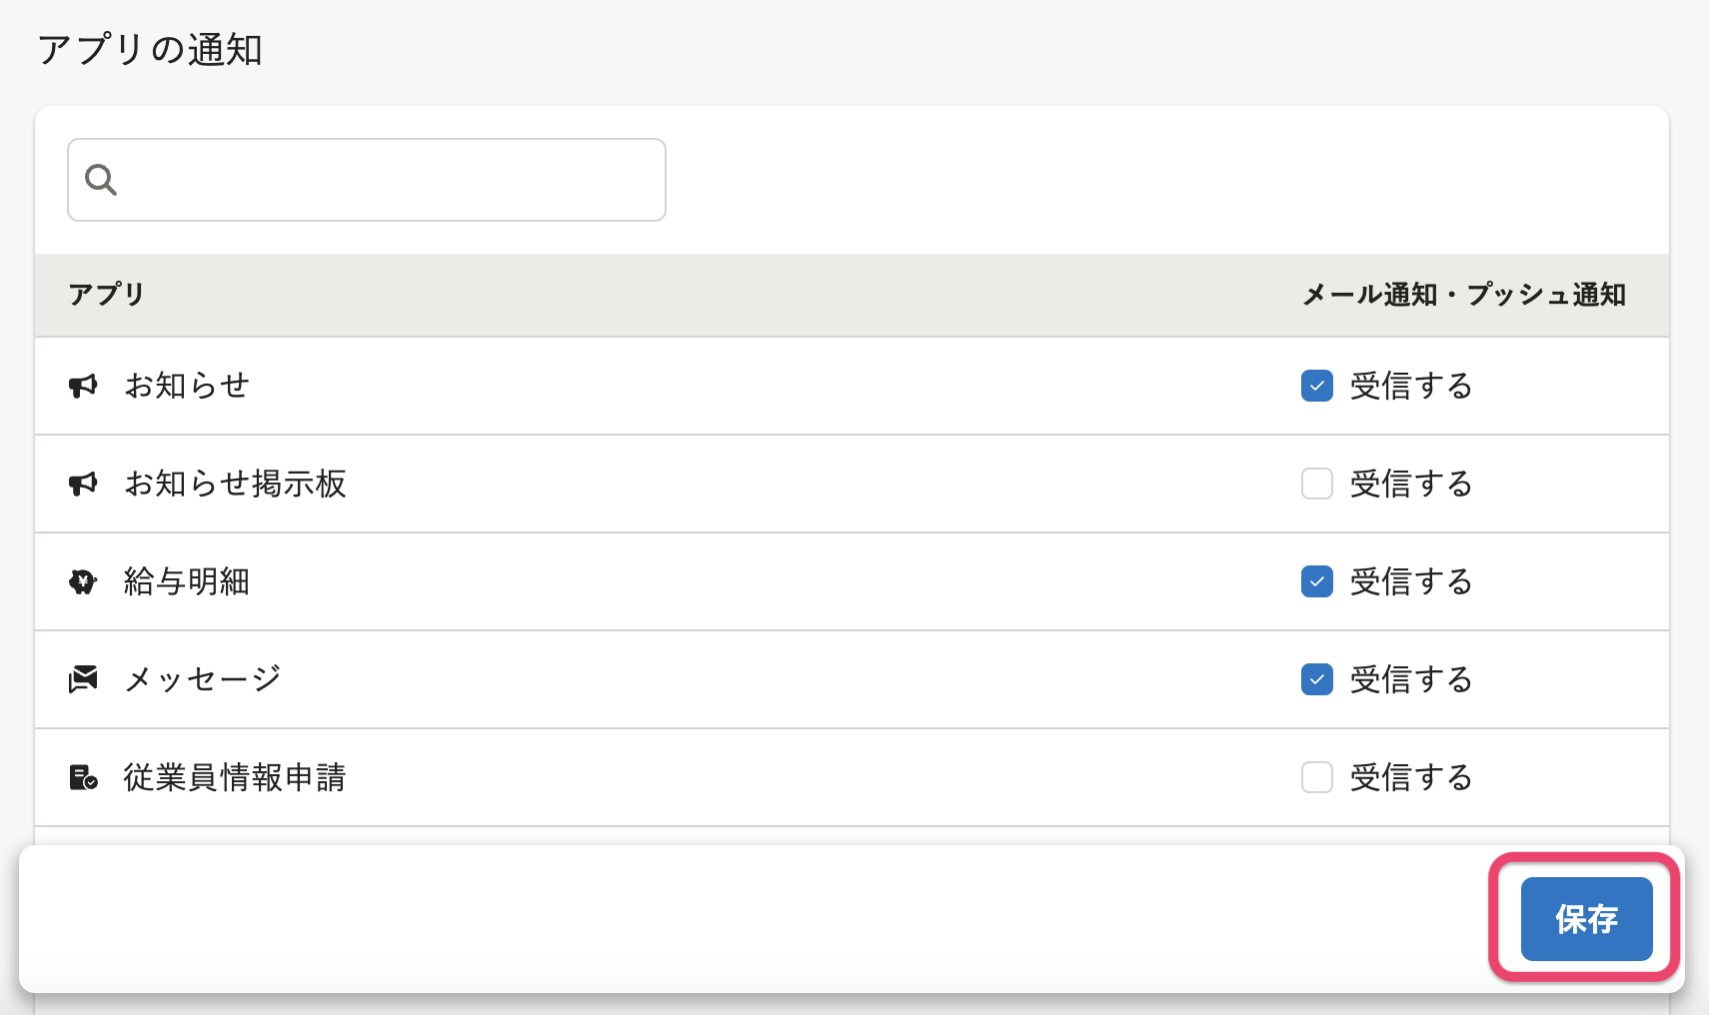Click the piggy bank icon for 給与明細
This screenshot has width=1709, height=1015.
coord(83,581)
